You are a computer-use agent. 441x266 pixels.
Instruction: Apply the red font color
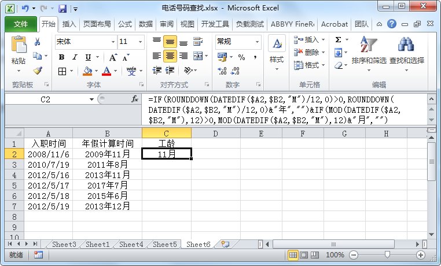(x=106, y=71)
